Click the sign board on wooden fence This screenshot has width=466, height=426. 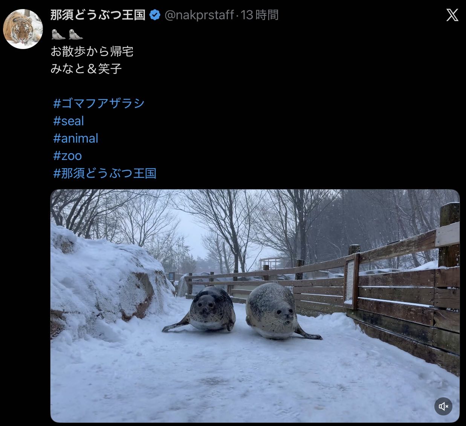click(350, 281)
